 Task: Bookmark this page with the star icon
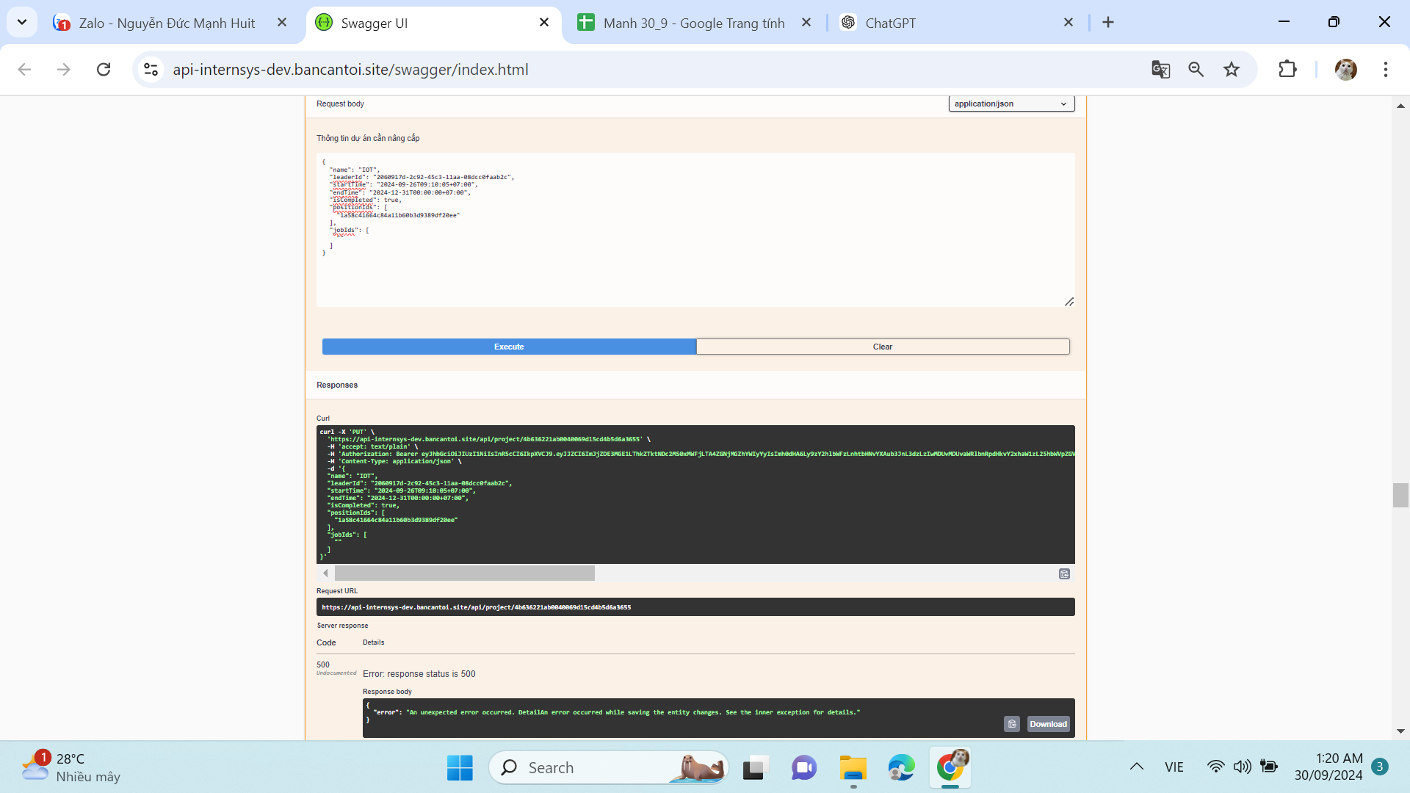[x=1232, y=69]
